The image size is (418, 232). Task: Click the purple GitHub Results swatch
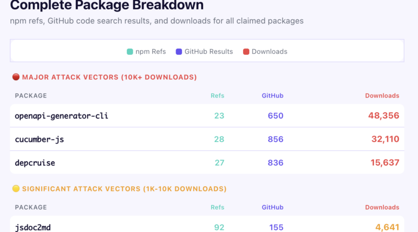tap(179, 52)
